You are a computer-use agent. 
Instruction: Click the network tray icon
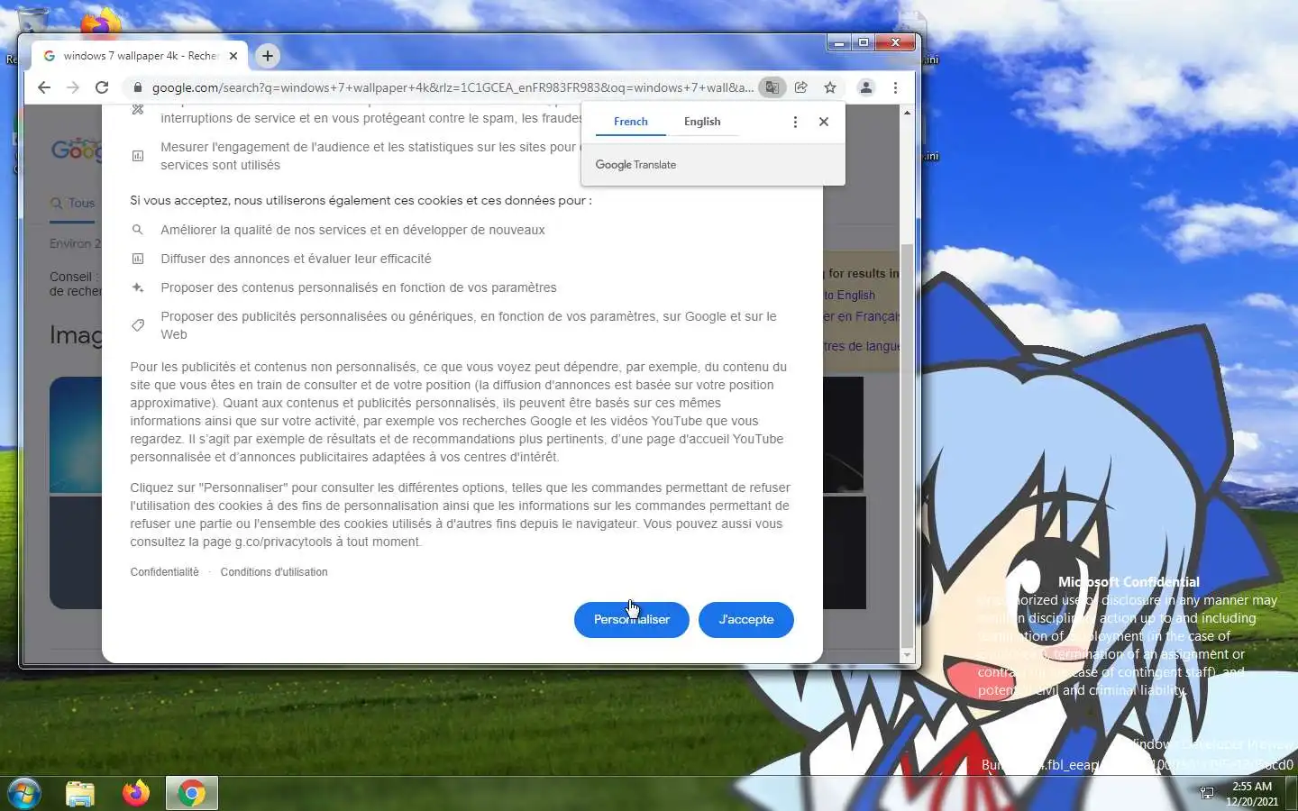[1207, 793]
